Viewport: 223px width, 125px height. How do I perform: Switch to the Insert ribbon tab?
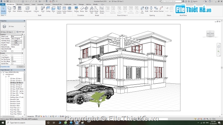(33, 5)
